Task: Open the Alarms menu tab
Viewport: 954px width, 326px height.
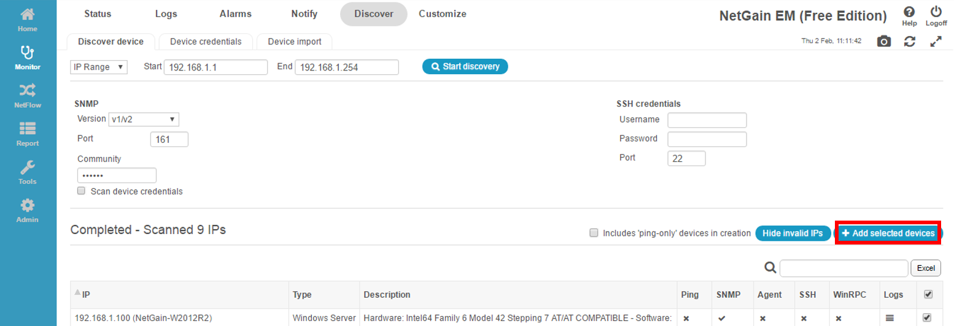Action: pos(235,13)
